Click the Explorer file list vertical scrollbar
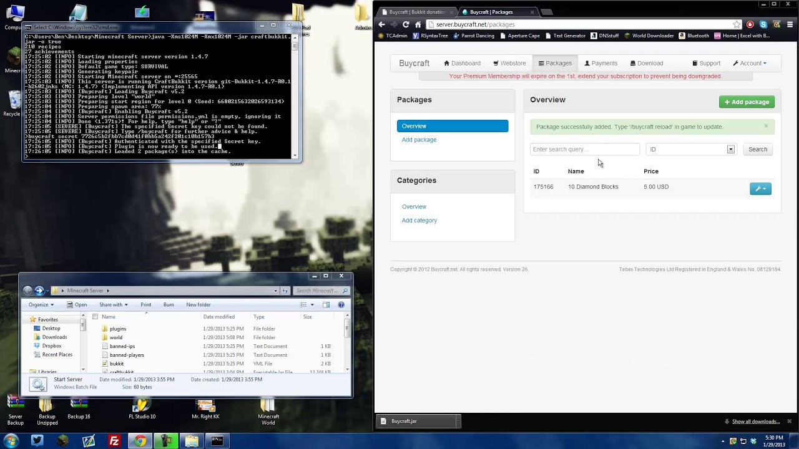Viewport: 799px width, 449px height. [347, 342]
